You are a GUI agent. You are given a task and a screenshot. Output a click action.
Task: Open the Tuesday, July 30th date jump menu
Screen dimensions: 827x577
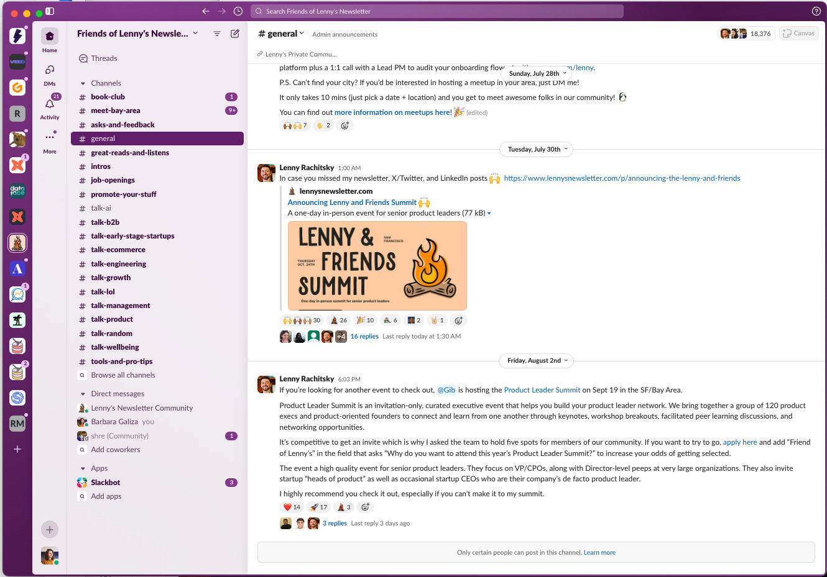537,149
